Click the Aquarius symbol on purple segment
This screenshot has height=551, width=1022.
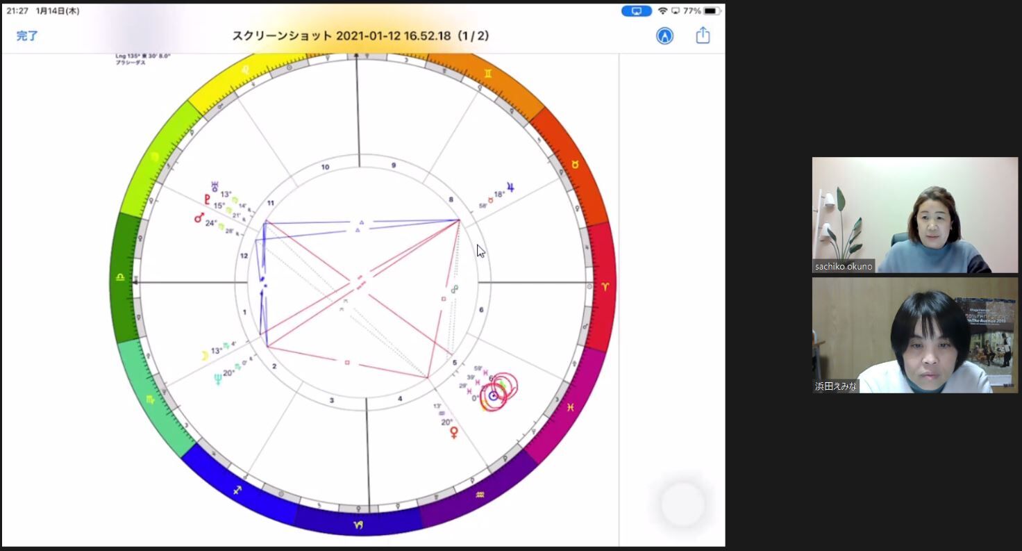pos(480,495)
